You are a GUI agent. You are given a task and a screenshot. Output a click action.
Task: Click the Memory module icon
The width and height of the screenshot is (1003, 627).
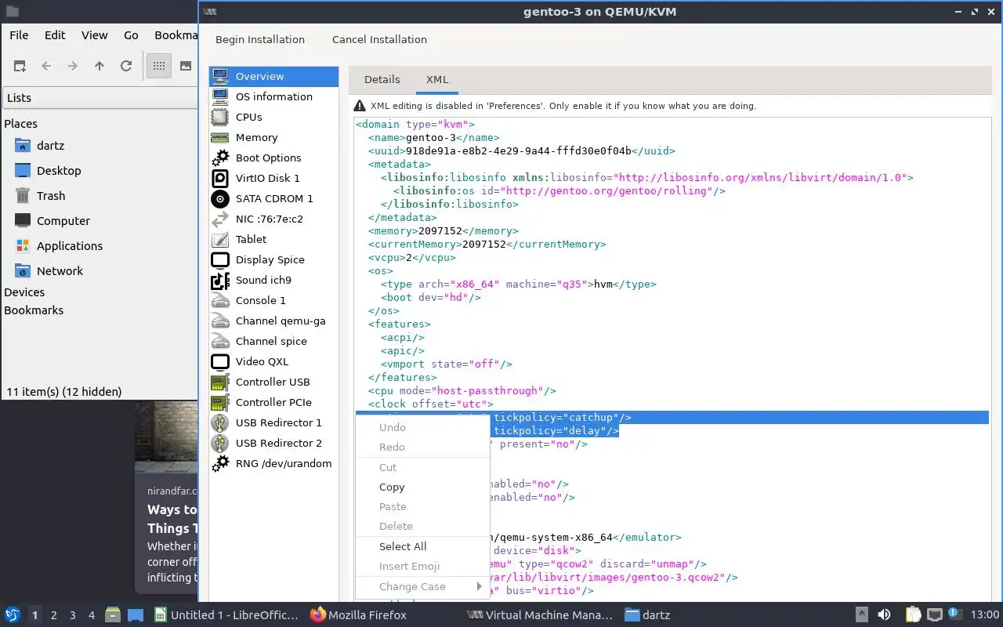coord(221,137)
